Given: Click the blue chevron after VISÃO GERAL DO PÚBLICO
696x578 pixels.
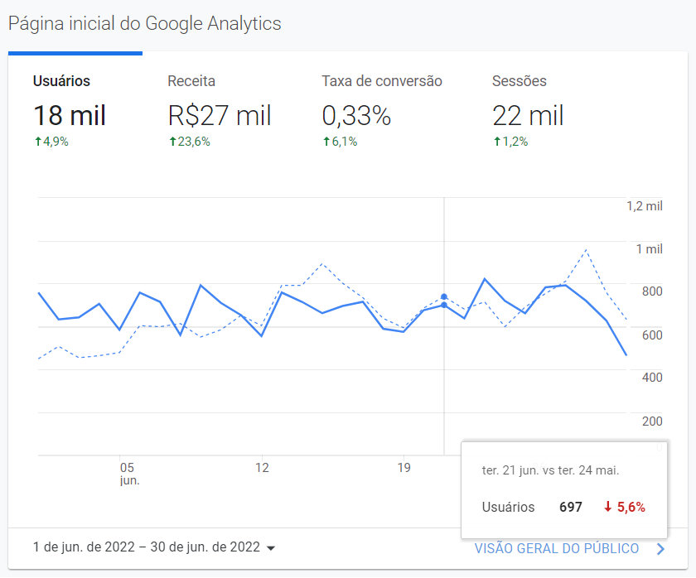Looking at the screenshot, I should tap(660, 548).
